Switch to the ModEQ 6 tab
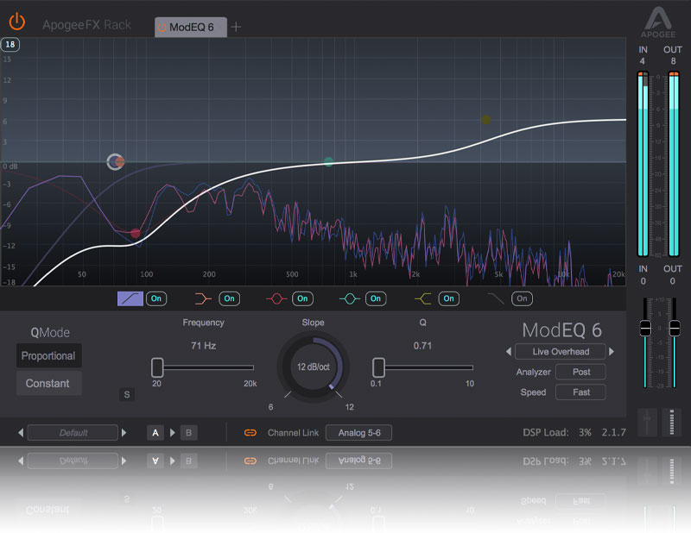This screenshot has width=691, height=533. (190, 27)
